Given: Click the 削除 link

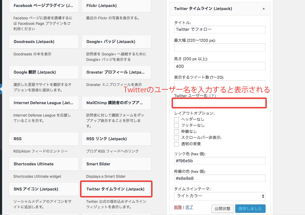Looking at the screenshot, I should [x=178, y=207].
